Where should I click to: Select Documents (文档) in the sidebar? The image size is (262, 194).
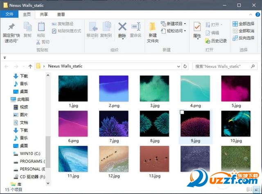[20, 122]
